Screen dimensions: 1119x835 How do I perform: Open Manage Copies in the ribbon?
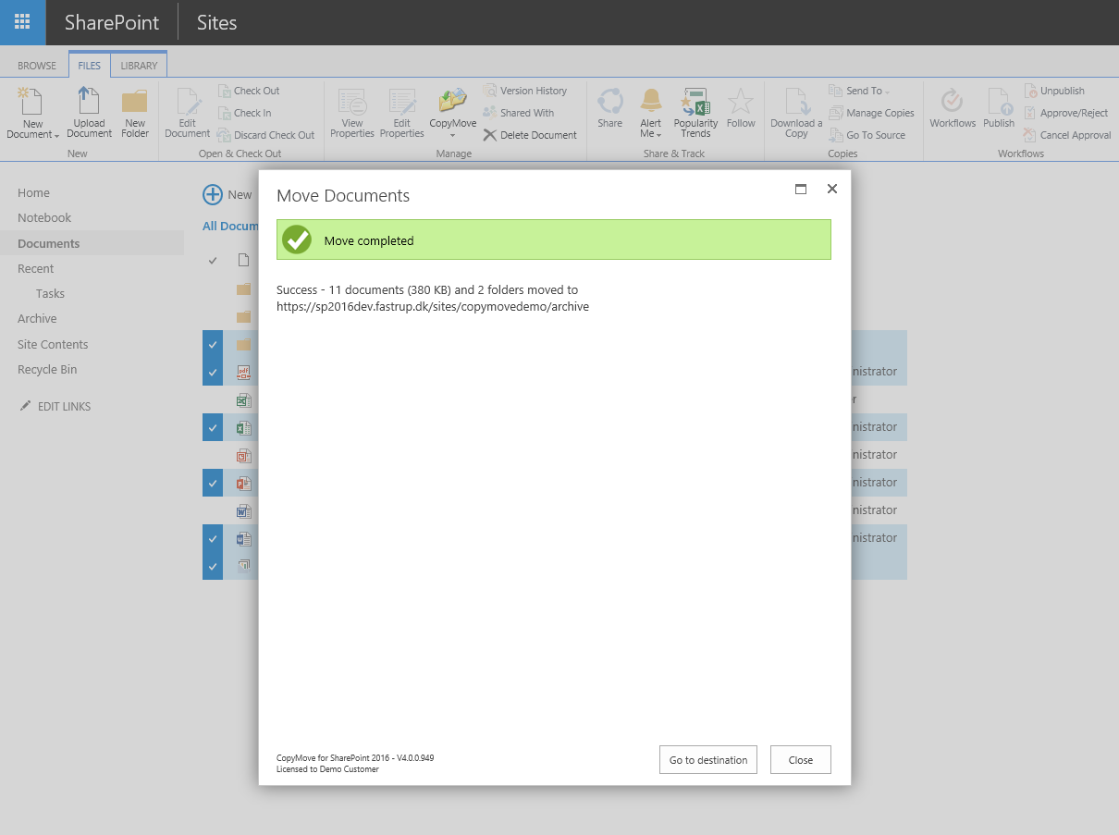click(x=871, y=113)
